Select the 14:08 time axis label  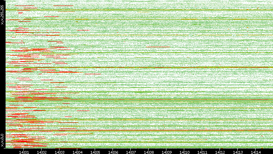(149, 152)
